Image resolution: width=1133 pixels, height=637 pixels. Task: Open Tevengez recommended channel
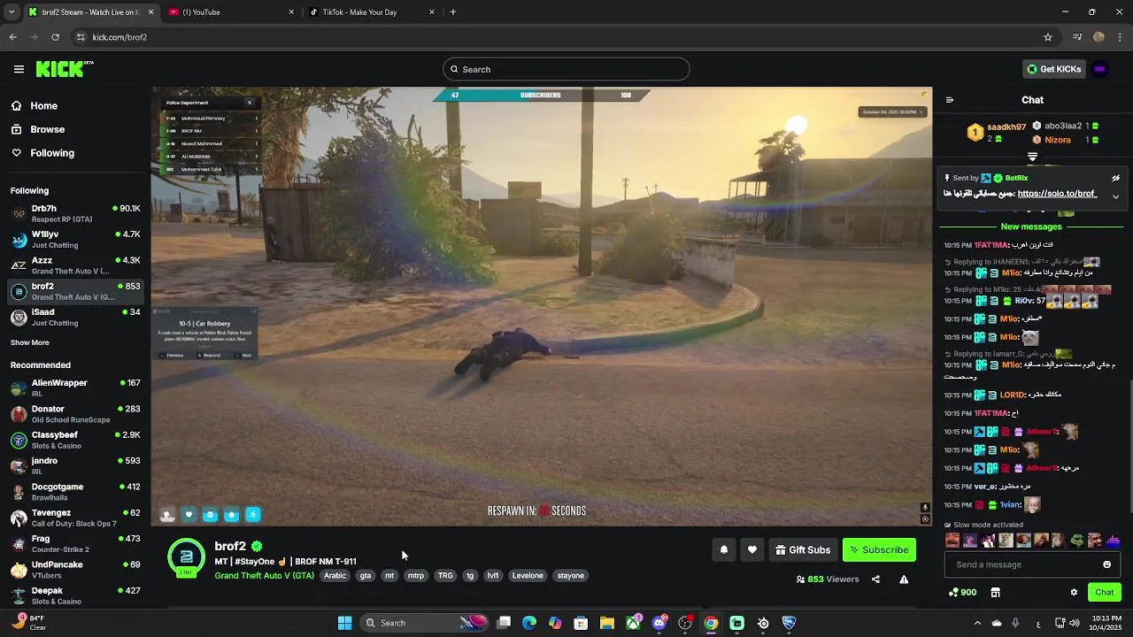pyautogui.click(x=75, y=518)
